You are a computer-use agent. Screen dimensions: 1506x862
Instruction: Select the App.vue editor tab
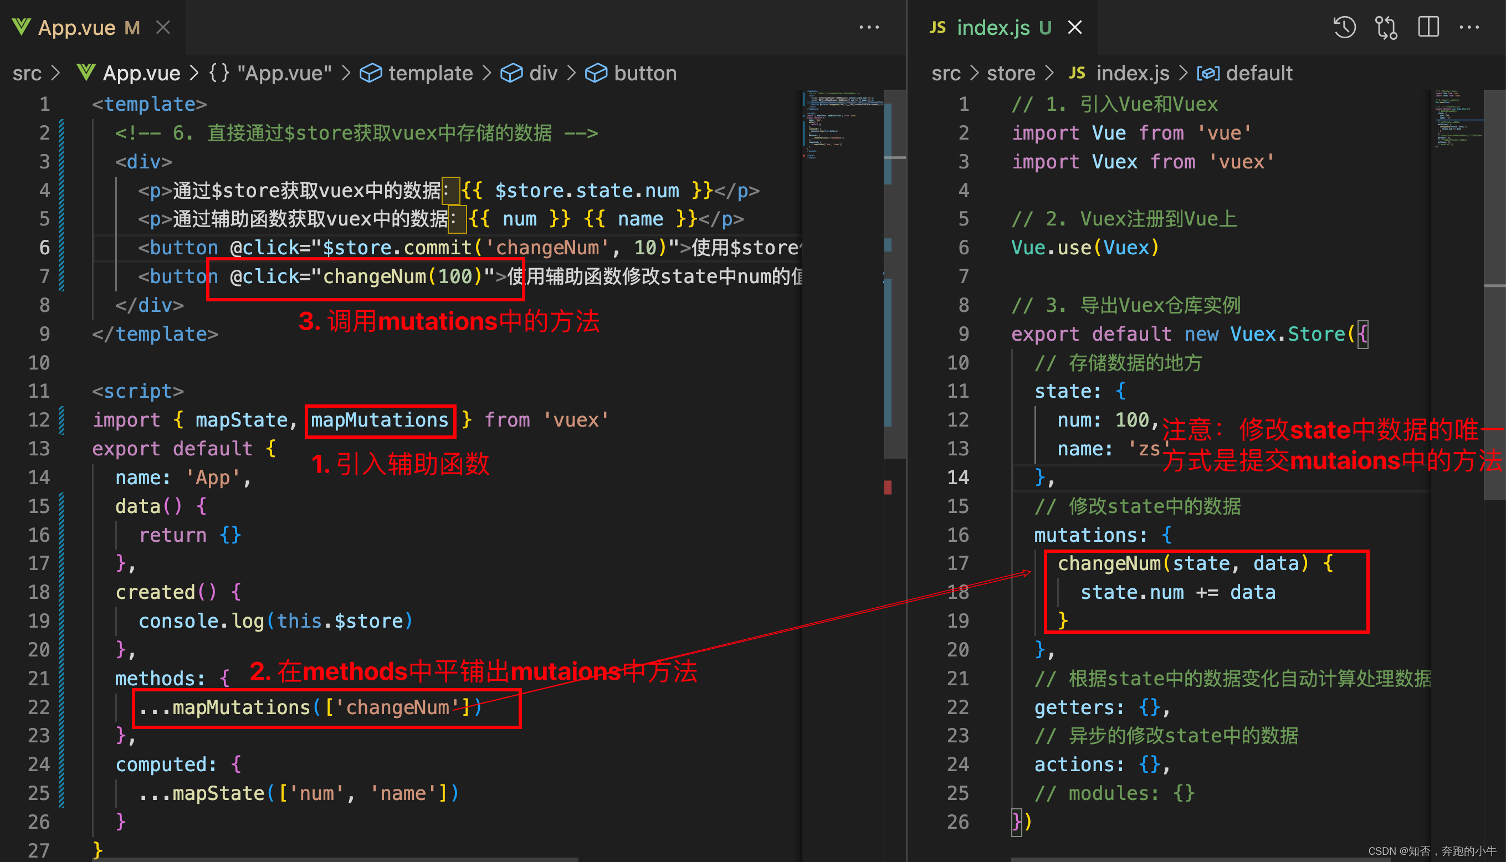click(x=77, y=27)
